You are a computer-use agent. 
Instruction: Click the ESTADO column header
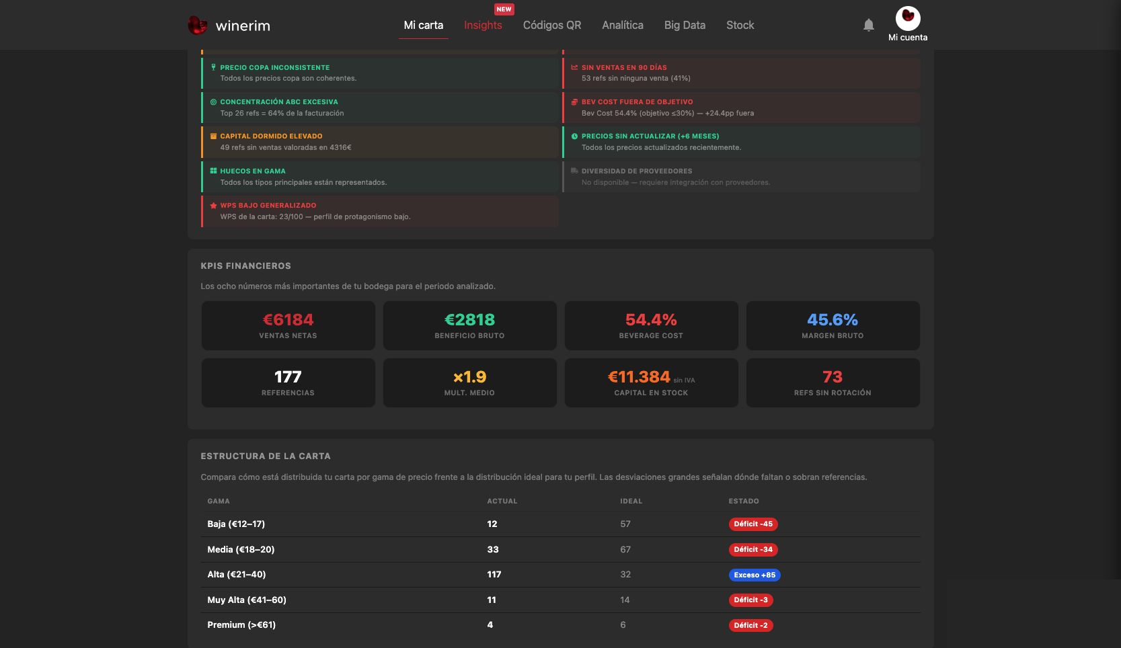pyautogui.click(x=744, y=501)
